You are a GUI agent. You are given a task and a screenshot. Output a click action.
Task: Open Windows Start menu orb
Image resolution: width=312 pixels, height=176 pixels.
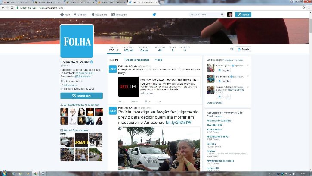point(4,173)
